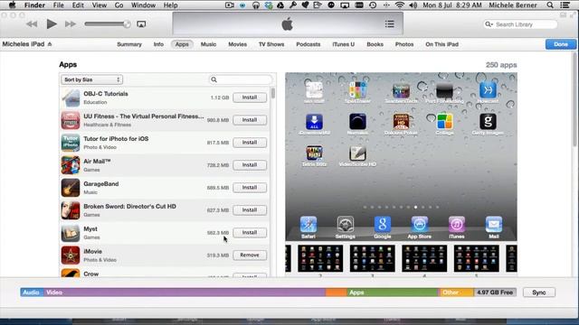Open the Books tab
This screenshot has height=325, width=579.
pyautogui.click(x=375, y=44)
